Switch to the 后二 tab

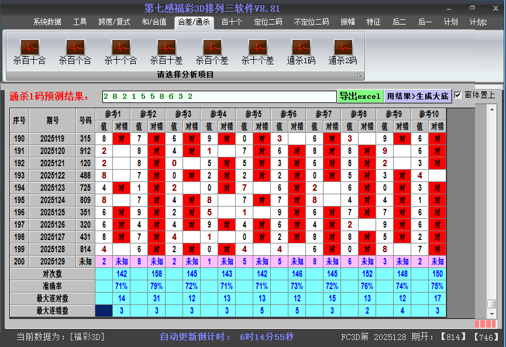(x=399, y=22)
